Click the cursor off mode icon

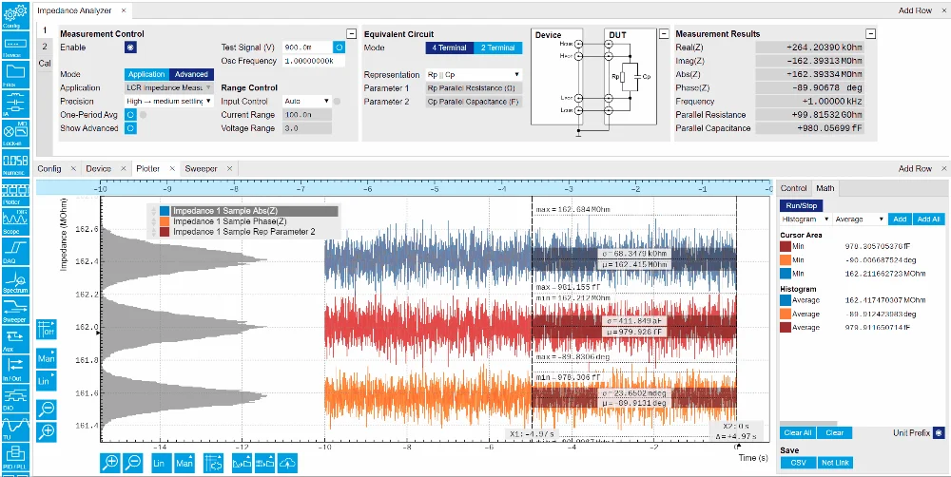pos(46,329)
